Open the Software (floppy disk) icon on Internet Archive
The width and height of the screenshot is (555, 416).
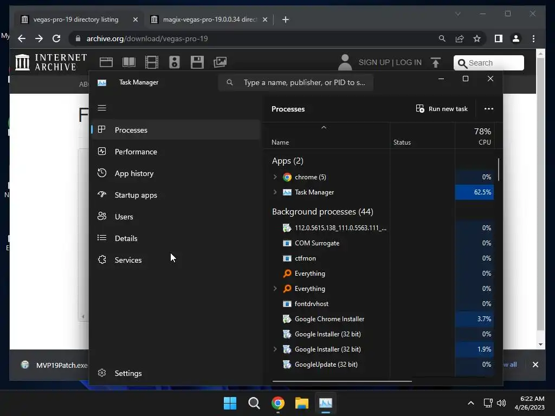197,62
